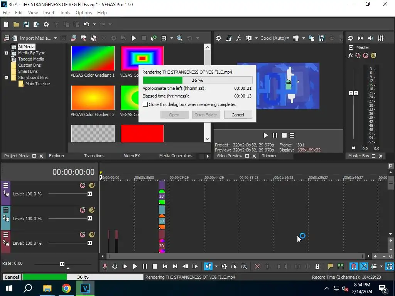395x296 pixels.
Task: Click the Undo arrow icon
Action: pyautogui.click(x=86, y=24)
